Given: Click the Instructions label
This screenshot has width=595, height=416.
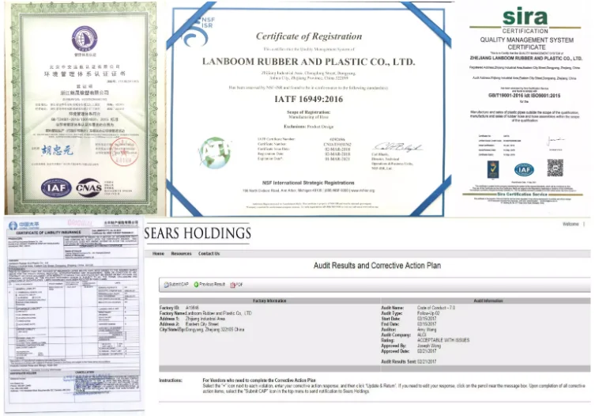Looking at the screenshot, I should (171, 380).
